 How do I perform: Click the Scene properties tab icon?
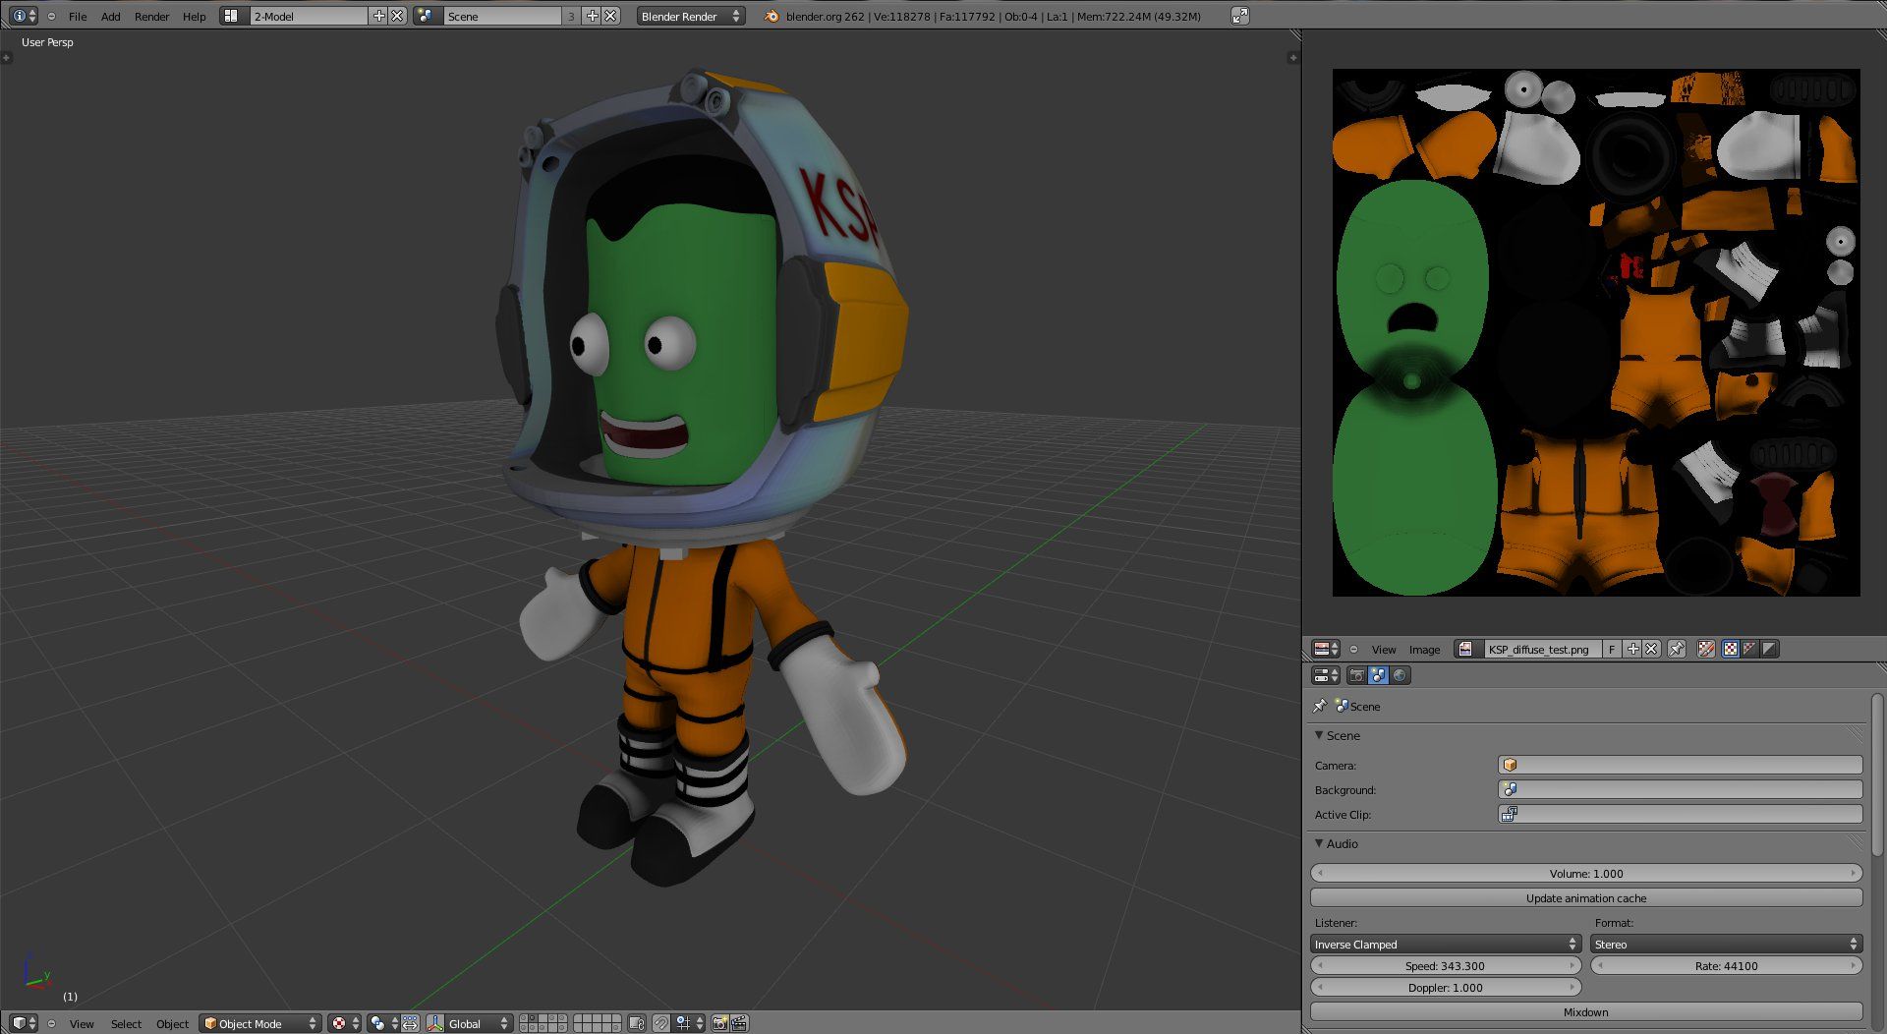click(1377, 675)
